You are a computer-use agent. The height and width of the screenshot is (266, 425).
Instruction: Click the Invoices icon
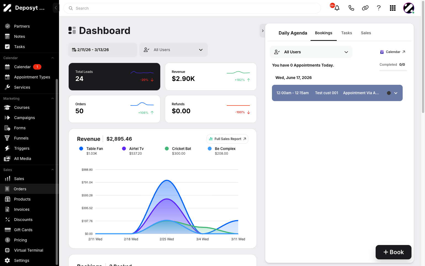[x=7, y=209]
